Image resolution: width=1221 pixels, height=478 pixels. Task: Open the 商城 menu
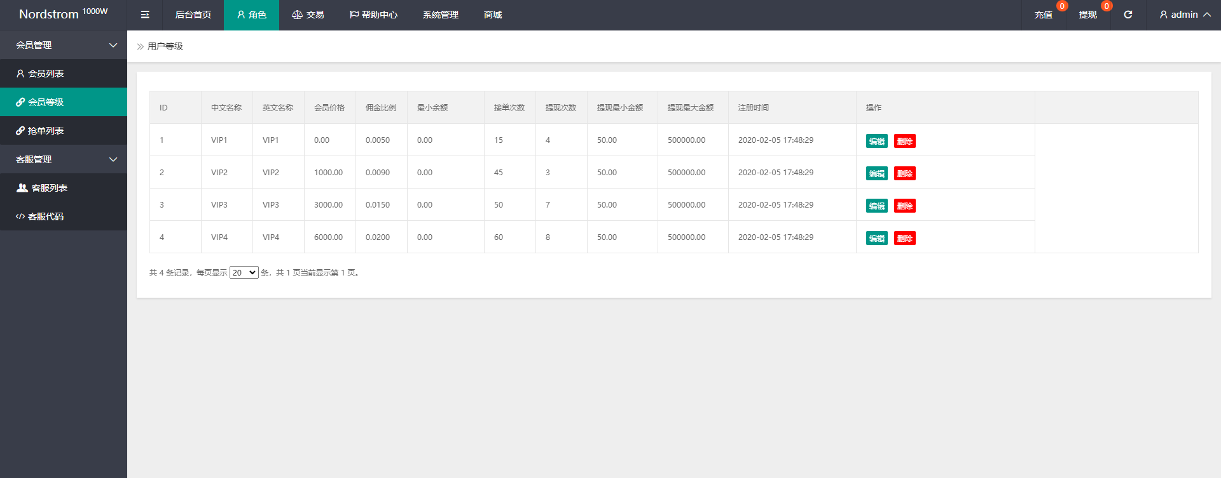coord(493,15)
